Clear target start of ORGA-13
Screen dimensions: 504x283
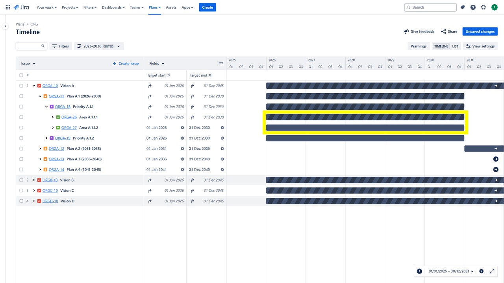tap(182, 159)
